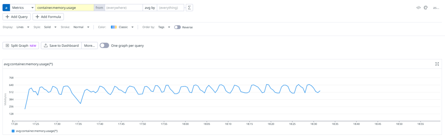The image size is (445, 139).
Task: Open the Stroke Normal dropdown
Action: click(81, 27)
